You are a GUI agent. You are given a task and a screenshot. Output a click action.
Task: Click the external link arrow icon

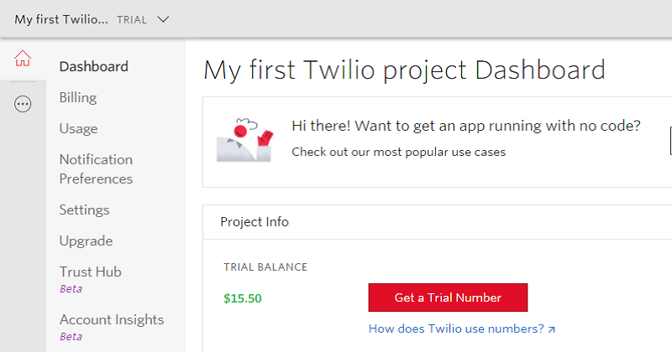tap(552, 329)
